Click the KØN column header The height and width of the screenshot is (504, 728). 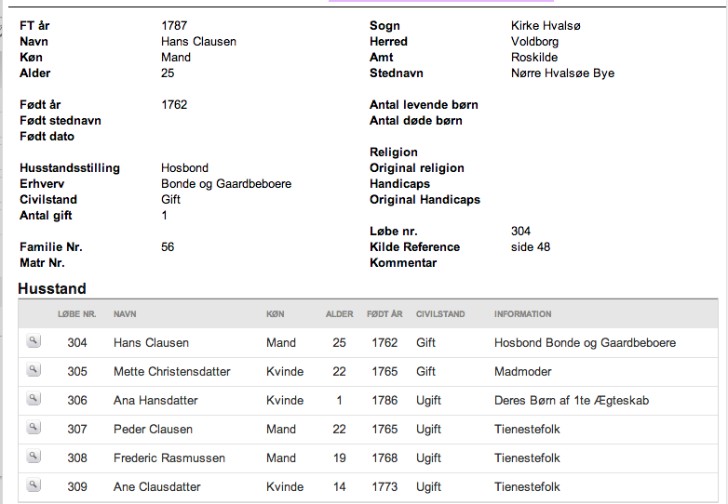[276, 314]
